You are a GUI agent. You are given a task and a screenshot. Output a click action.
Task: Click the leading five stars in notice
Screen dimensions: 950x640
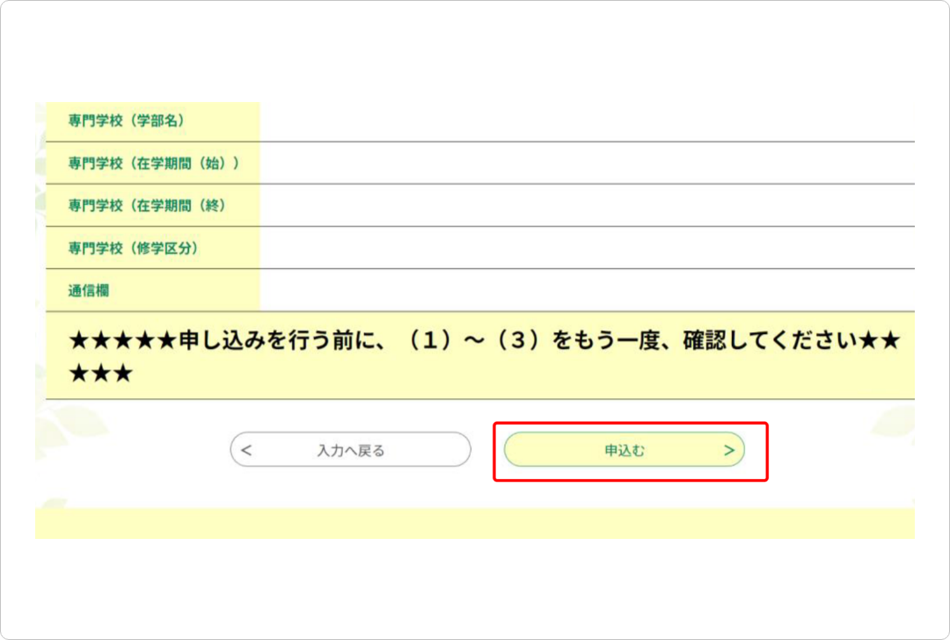point(122,341)
